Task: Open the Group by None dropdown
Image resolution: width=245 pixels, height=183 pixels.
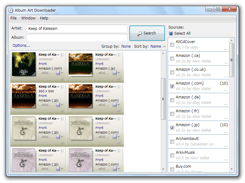Action: tap(126, 46)
